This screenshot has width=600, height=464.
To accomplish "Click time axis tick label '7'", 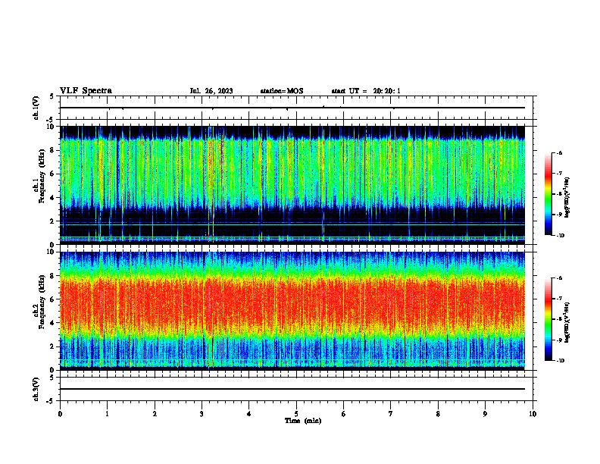I will (x=391, y=414).
